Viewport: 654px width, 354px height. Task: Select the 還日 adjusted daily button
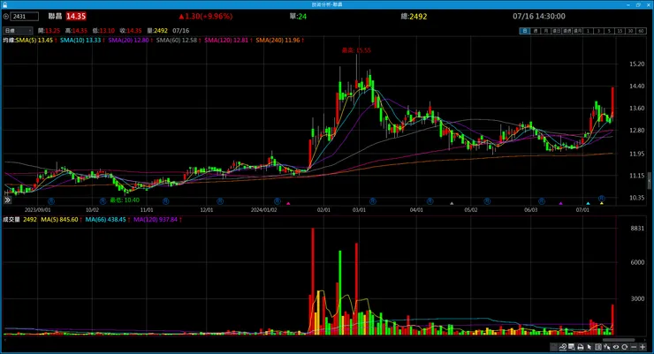557,31
